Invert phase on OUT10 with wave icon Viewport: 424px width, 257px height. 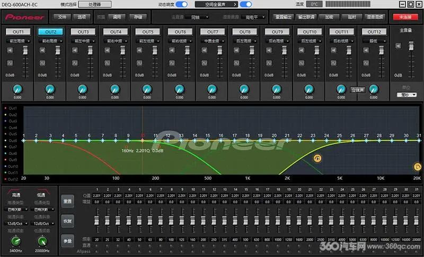(302, 63)
